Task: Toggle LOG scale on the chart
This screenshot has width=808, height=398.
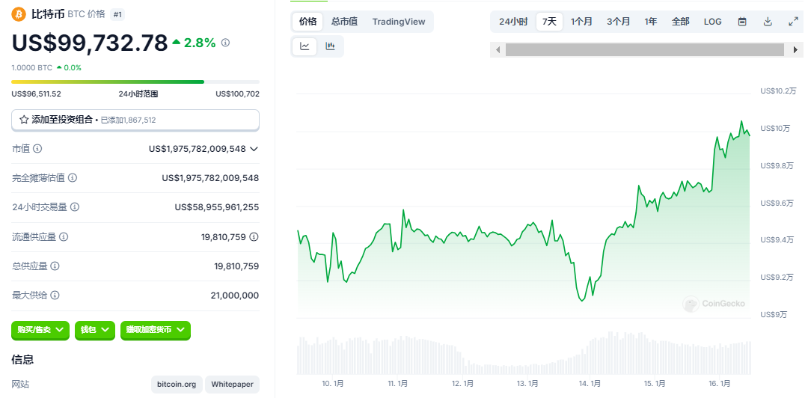Action: 713,22
